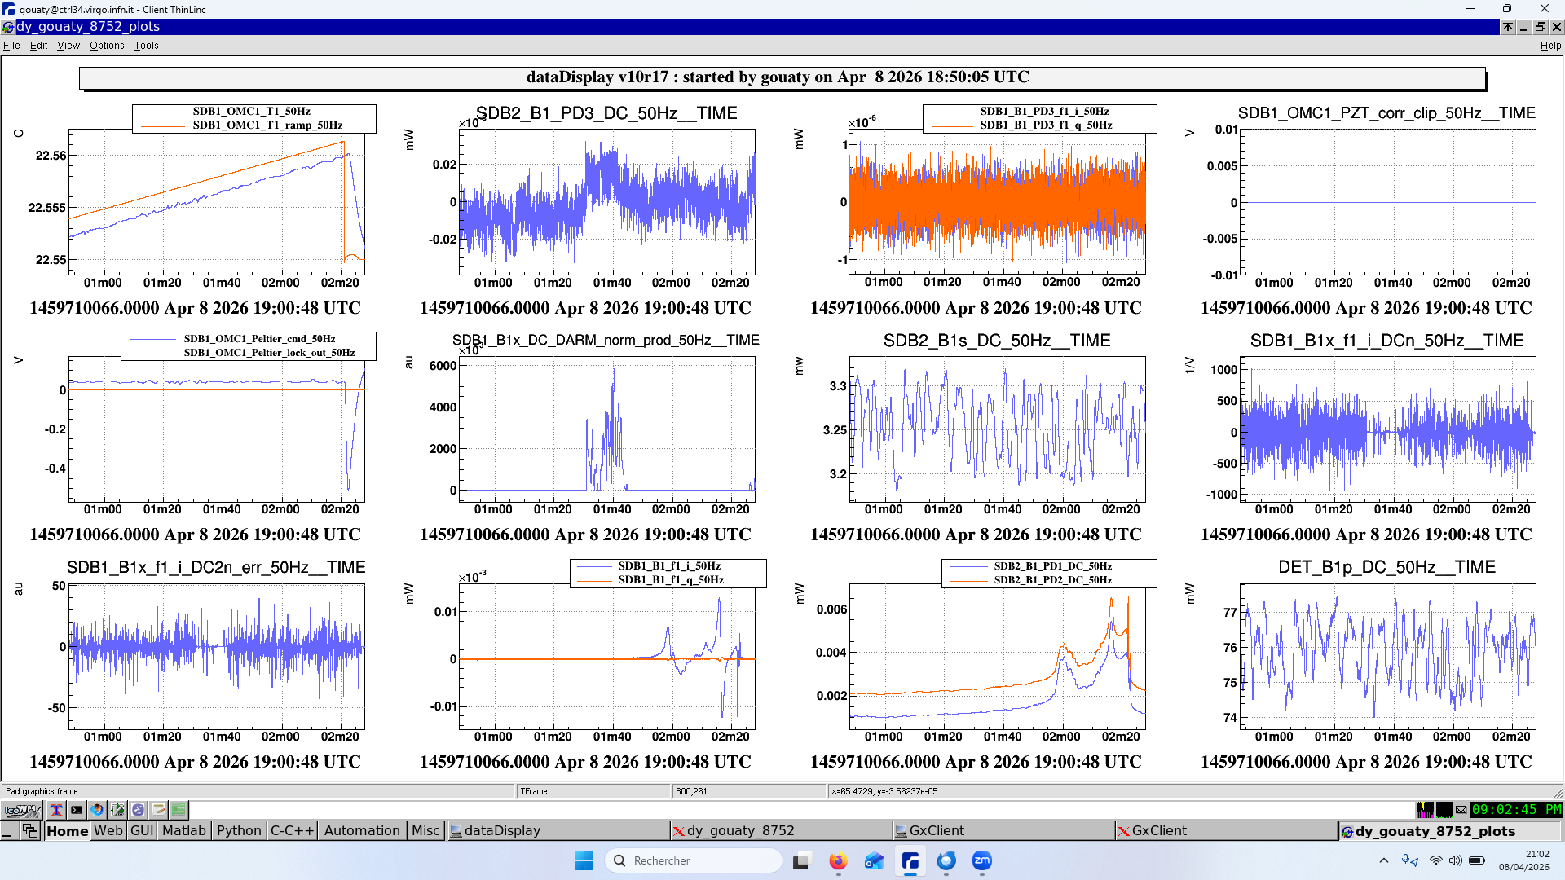Open the Help menu
This screenshot has width=1565, height=880.
point(1550,46)
